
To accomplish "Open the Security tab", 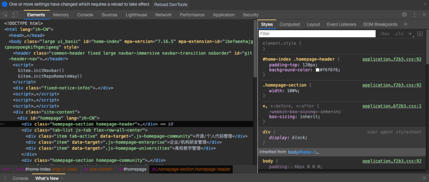I will pos(251,15).
